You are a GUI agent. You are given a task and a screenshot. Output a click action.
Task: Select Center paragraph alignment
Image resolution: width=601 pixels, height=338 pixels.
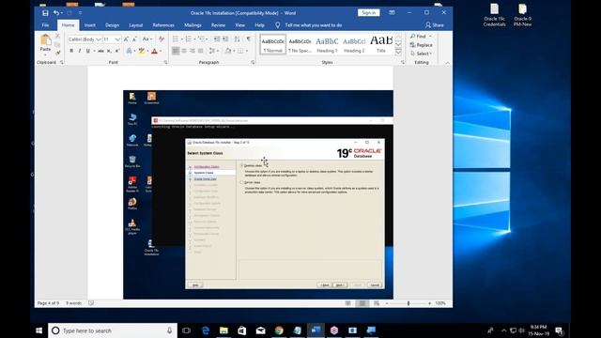pyautogui.click(x=184, y=51)
